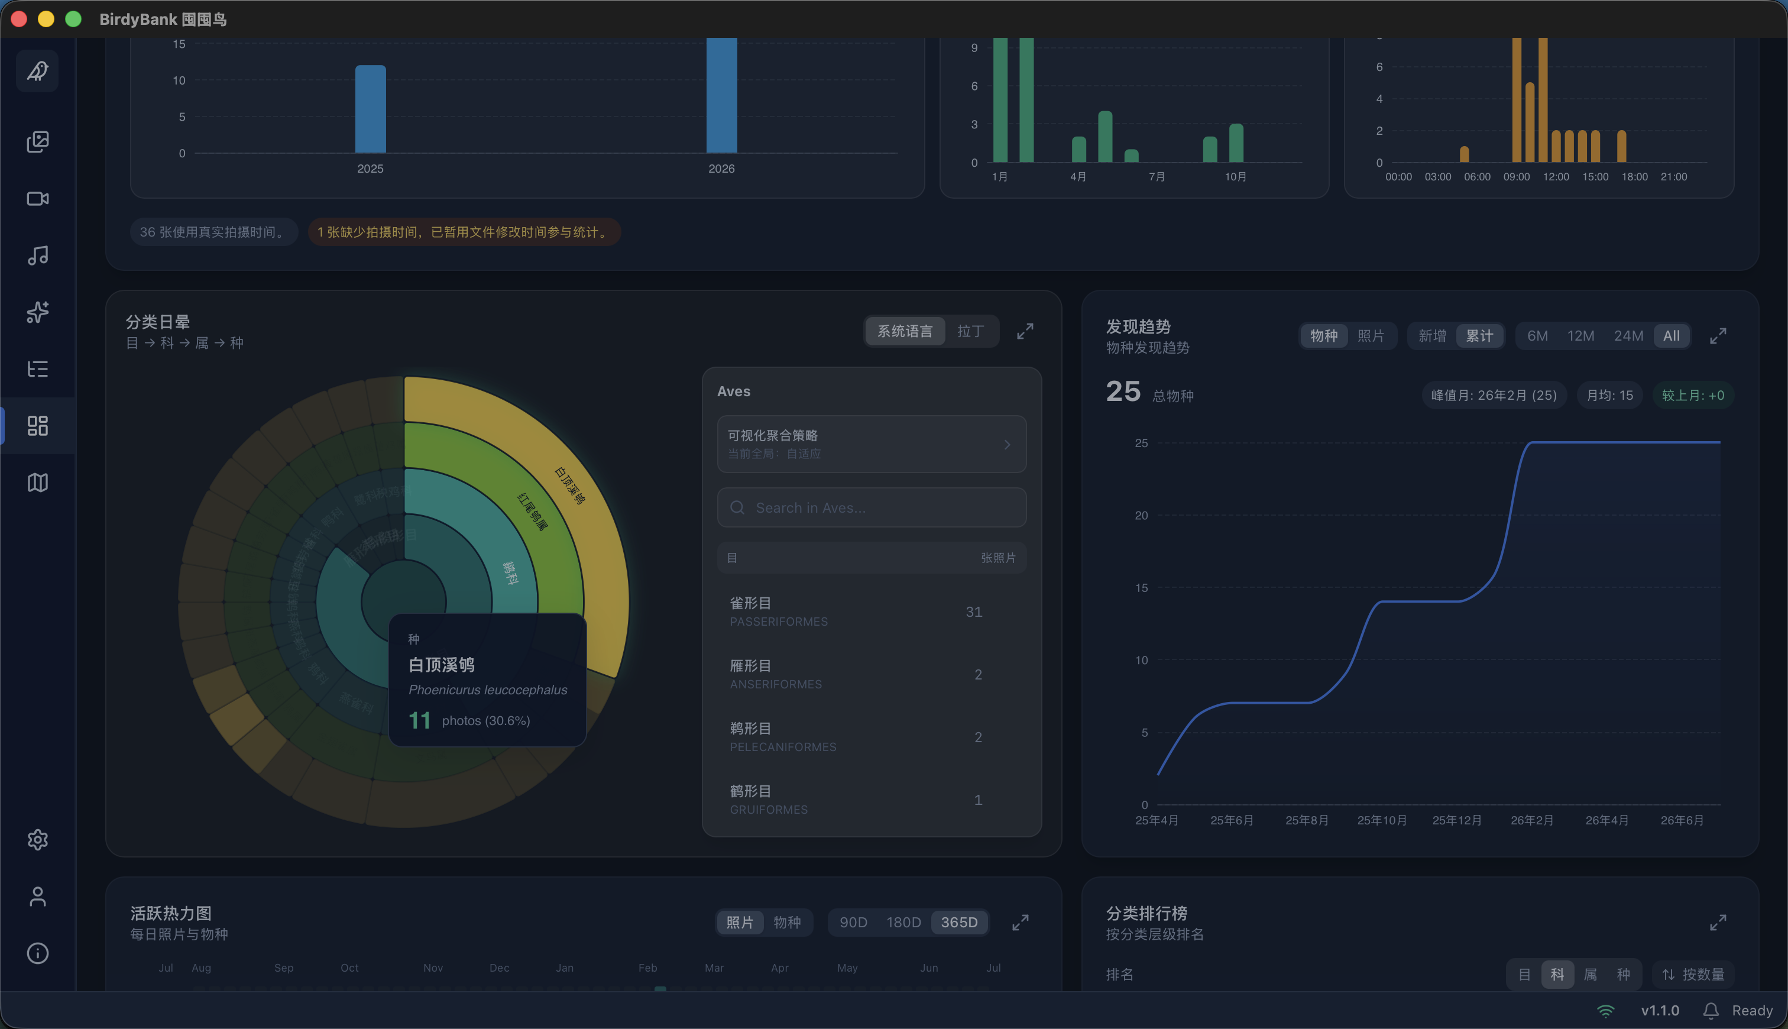The image size is (1788, 1029).
Task: Toggle trend metric to 物种
Action: pos(1324,336)
